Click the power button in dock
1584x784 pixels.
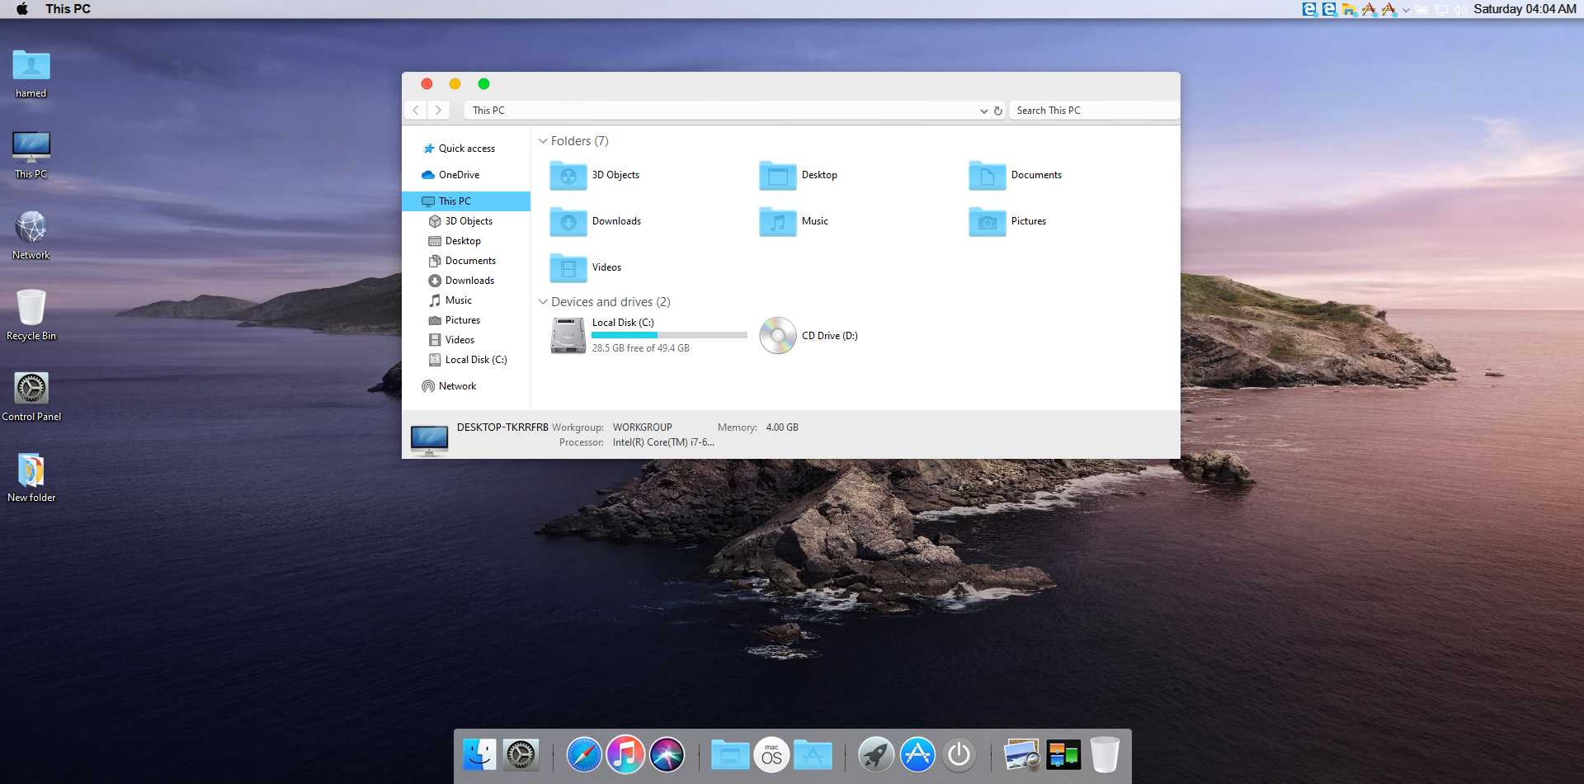point(959,755)
